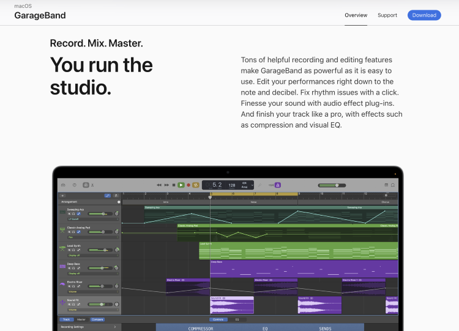
Task: Open Volume automation dropdown on Sound FX
Action: click(93, 310)
